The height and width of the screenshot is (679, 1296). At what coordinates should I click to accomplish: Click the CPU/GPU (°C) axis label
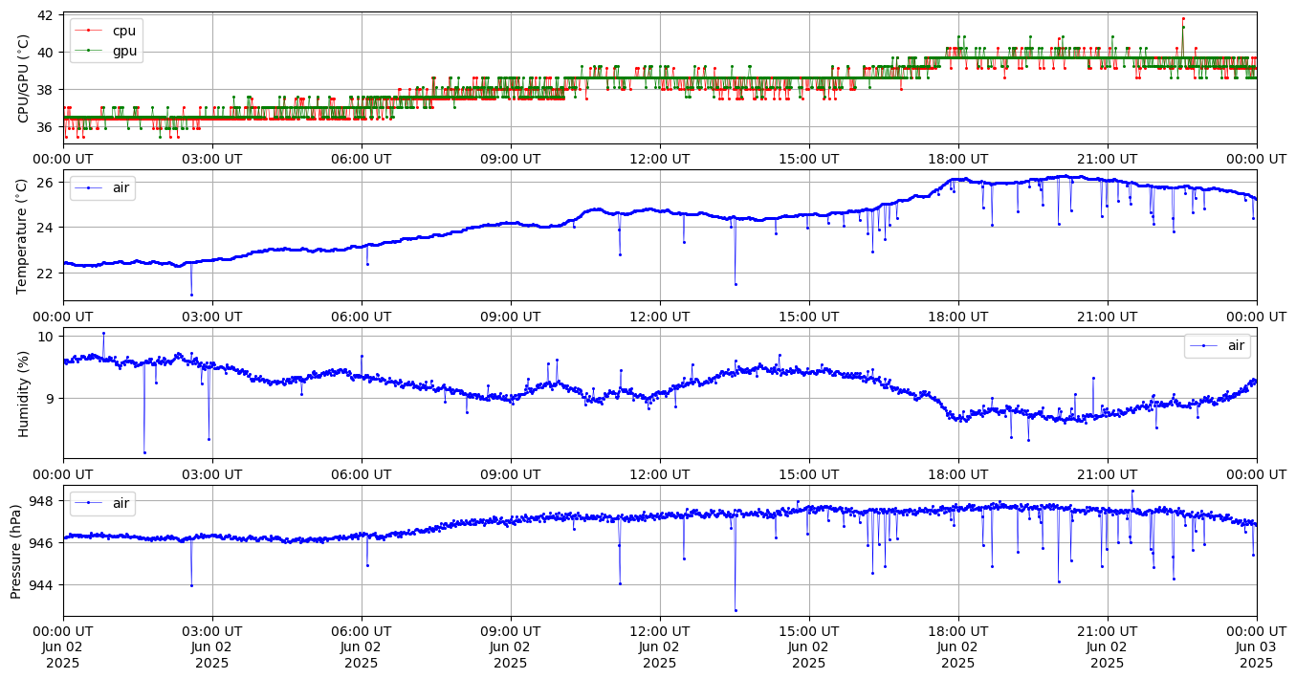(x=24, y=78)
